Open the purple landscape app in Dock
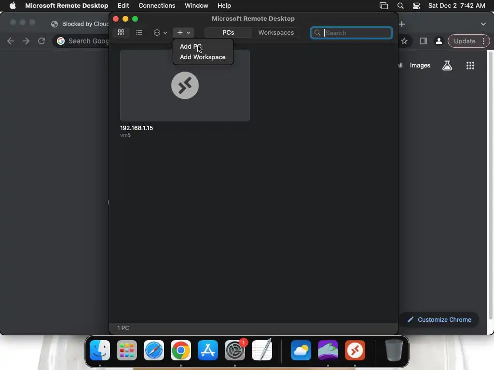The image size is (494, 370). point(328,350)
